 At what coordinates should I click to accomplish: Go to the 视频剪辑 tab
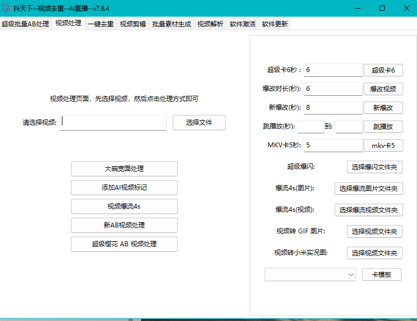[132, 24]
